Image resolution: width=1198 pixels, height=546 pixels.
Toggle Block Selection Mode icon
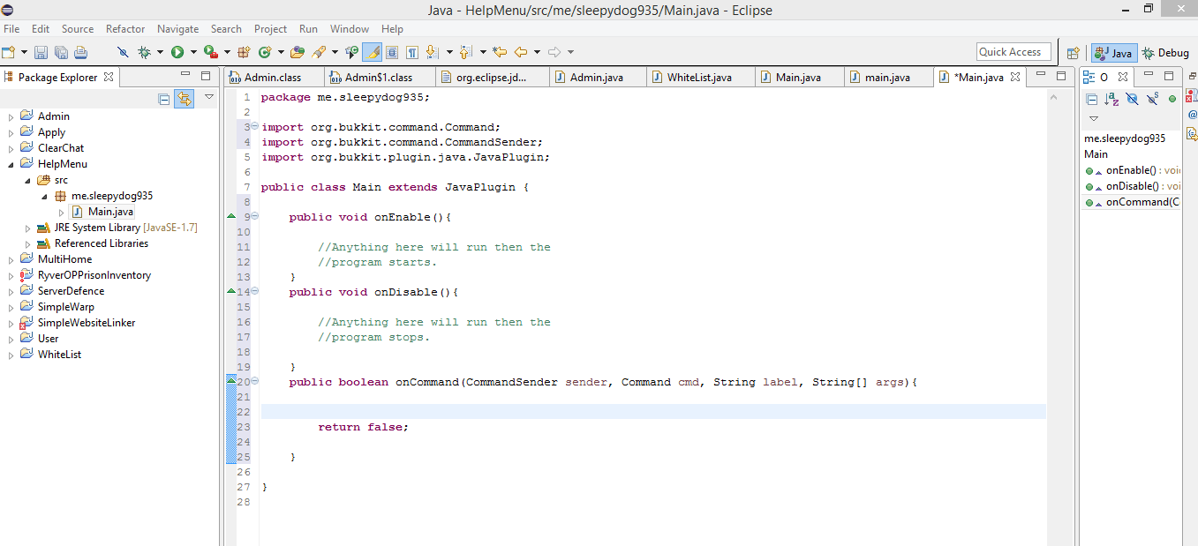391,52
